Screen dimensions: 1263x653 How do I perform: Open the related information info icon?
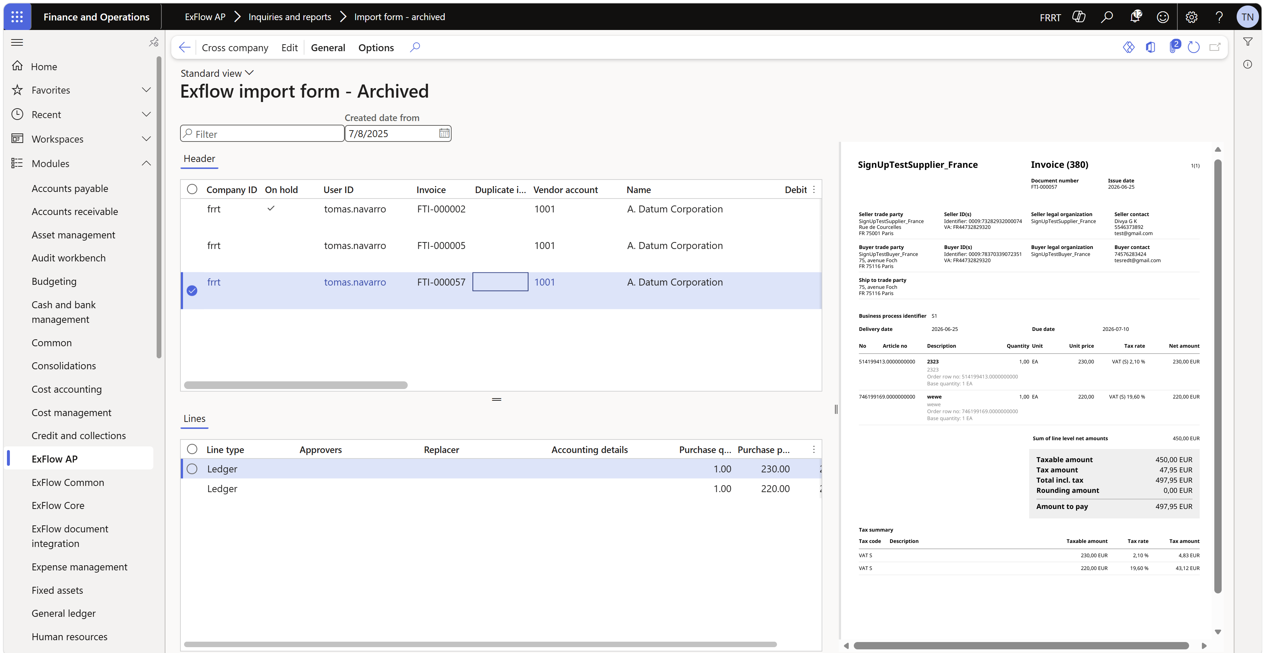[x=1248, y=65]
